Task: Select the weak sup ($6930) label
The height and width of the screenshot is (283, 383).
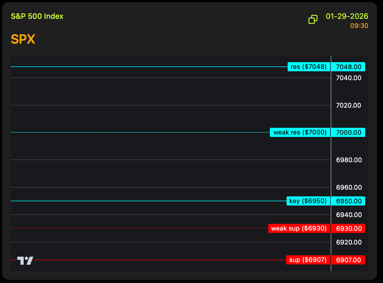Action: pos(299,228)
